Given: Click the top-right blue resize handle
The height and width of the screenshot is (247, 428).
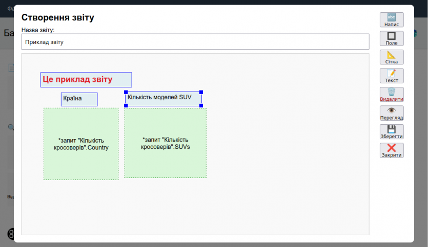Looking at the screenshot, I should (x=201, y=93).
